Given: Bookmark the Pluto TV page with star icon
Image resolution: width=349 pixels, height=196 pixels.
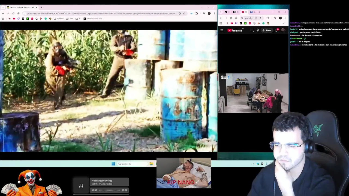Looking at the screenshot, I should point(184,13).
